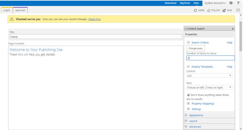Click the Save page icon
Screen dimensions: 243x130
224,10
